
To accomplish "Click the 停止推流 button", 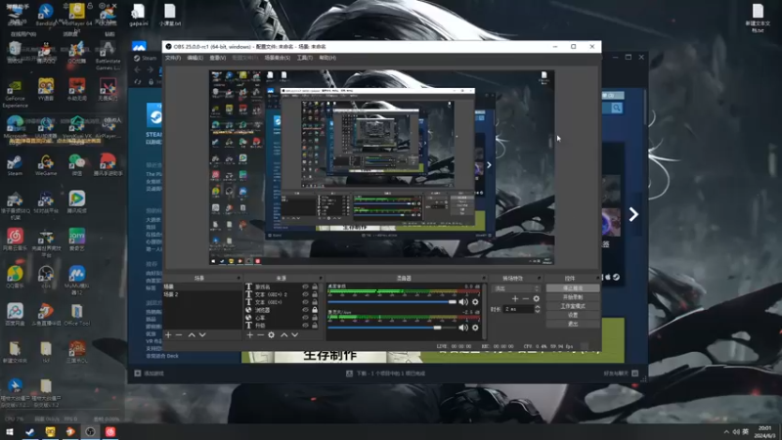I will [x=573, y=288].
